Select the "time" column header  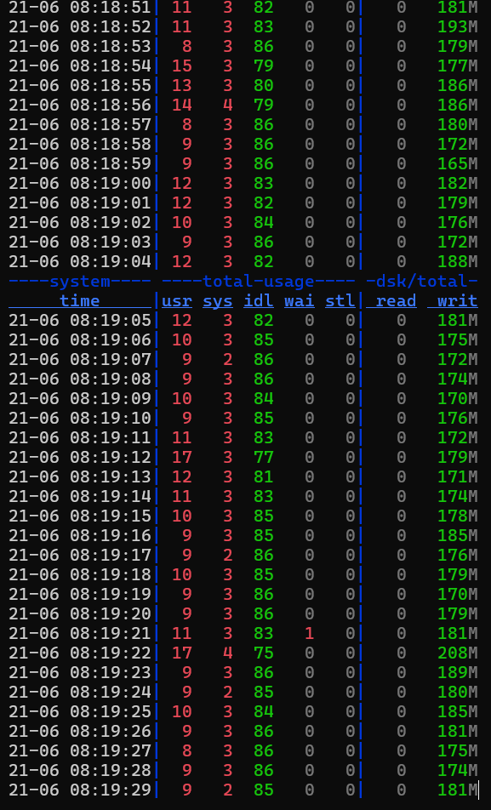tap(80, 301)
